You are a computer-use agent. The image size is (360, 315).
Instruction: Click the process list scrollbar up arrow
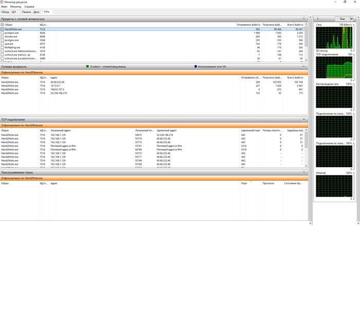tap(306, 24)
